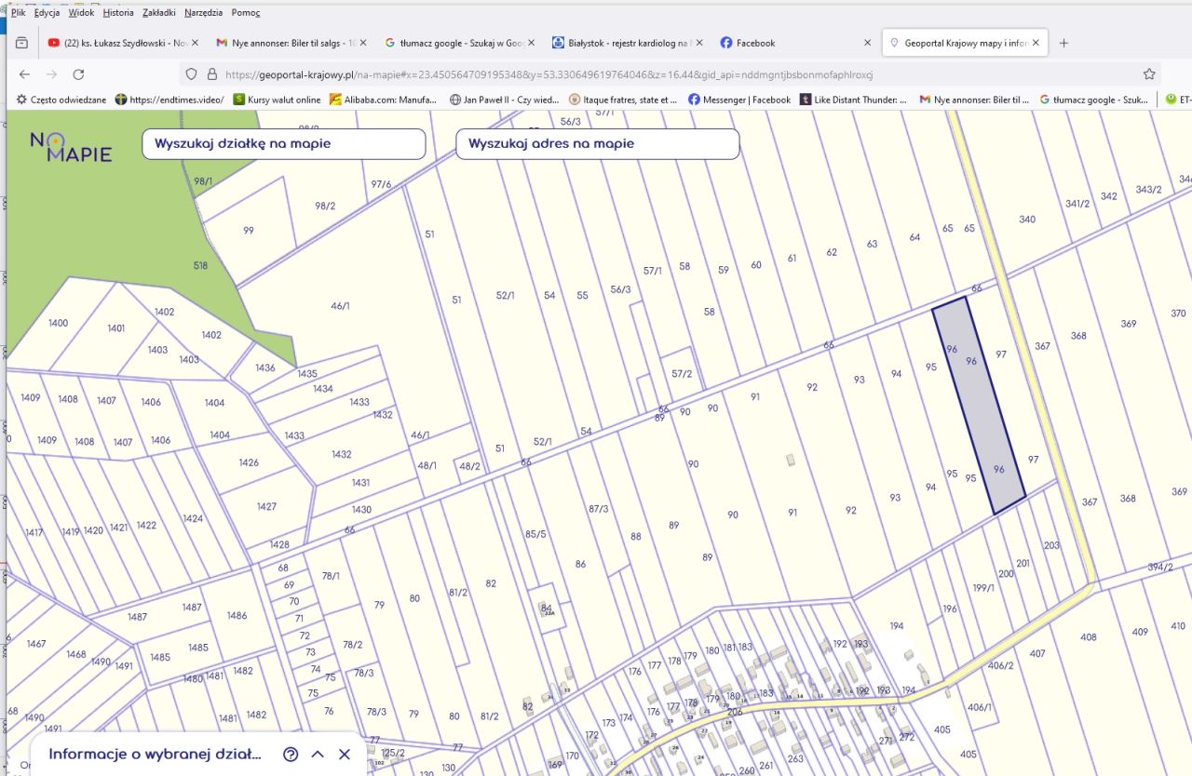This screenshot has height=776, width=1192.
Task: Select parcel labelled 46/1 above parcel 1433
Action: 340,305
